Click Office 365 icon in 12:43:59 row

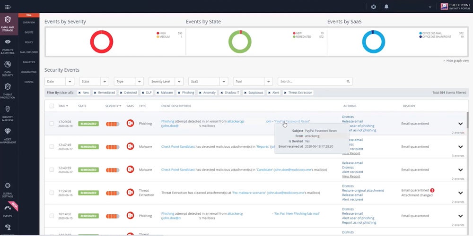click(131, 170)
